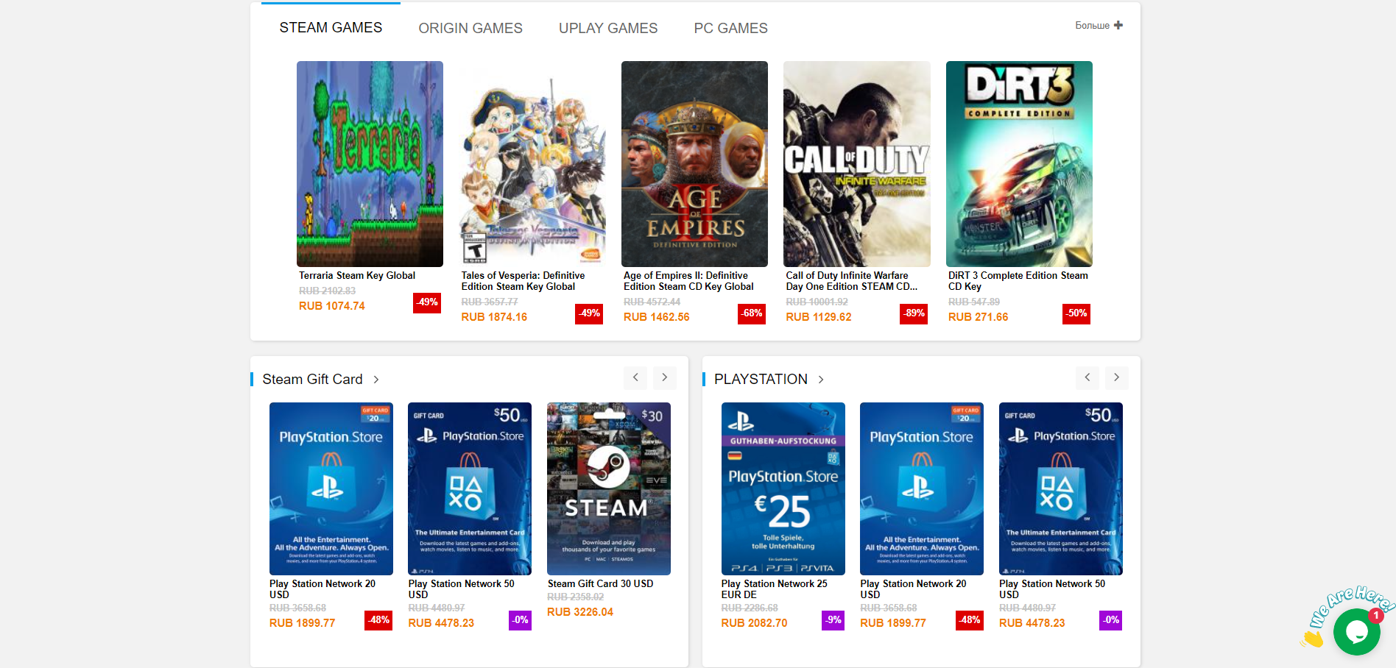Open the Steam $30 gift card image
Screen dimensions: 1396x668
(x=609, y=488)
